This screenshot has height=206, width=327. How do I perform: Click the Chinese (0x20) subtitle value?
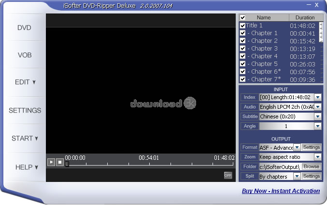point(287,116)
